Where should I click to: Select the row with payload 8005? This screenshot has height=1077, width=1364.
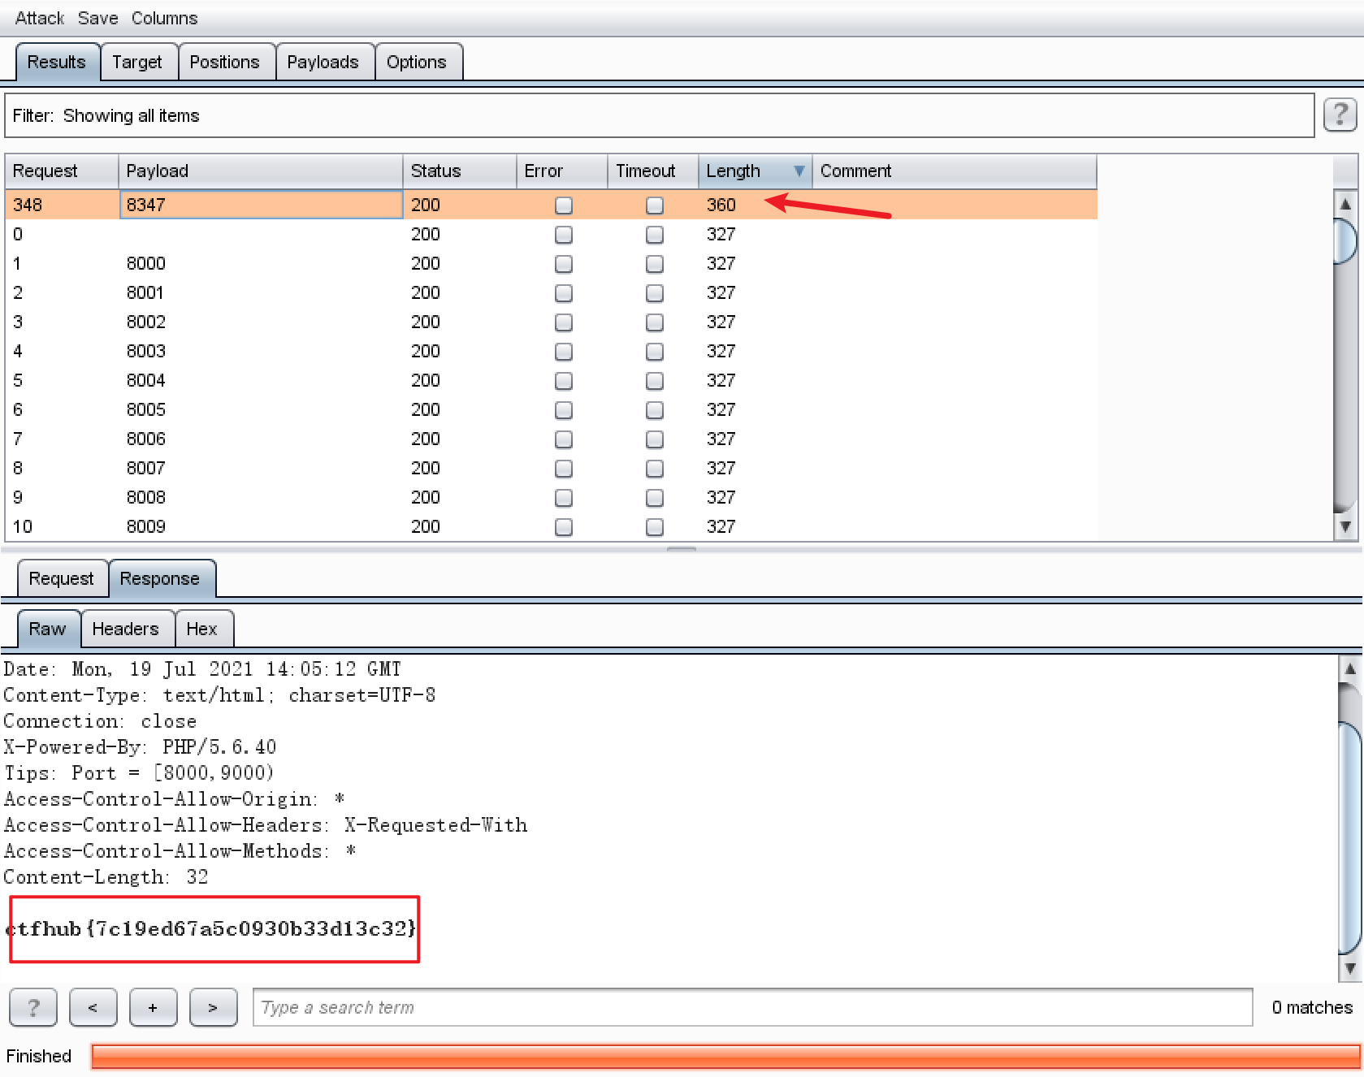[552, 409]
